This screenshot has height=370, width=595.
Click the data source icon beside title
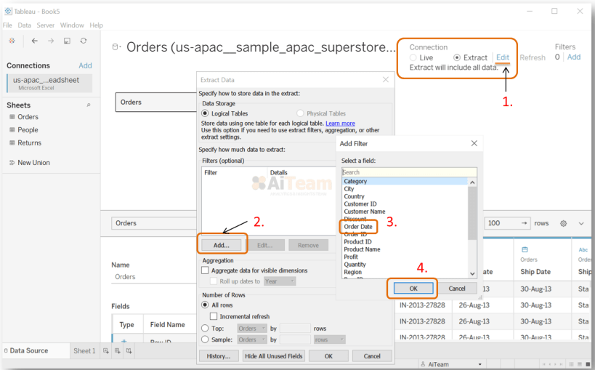point(116,47)
